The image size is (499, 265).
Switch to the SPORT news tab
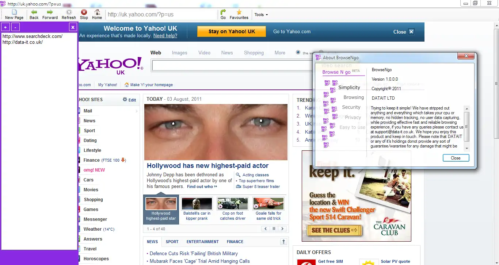click(172, 242)
